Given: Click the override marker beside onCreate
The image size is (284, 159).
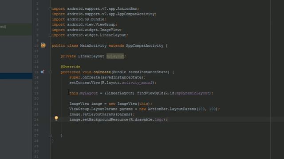Looking at the screenshot, I should pyautogui.click(x=43, y=72).
